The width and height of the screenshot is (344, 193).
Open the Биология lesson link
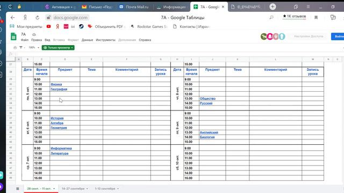click(207, 137)
